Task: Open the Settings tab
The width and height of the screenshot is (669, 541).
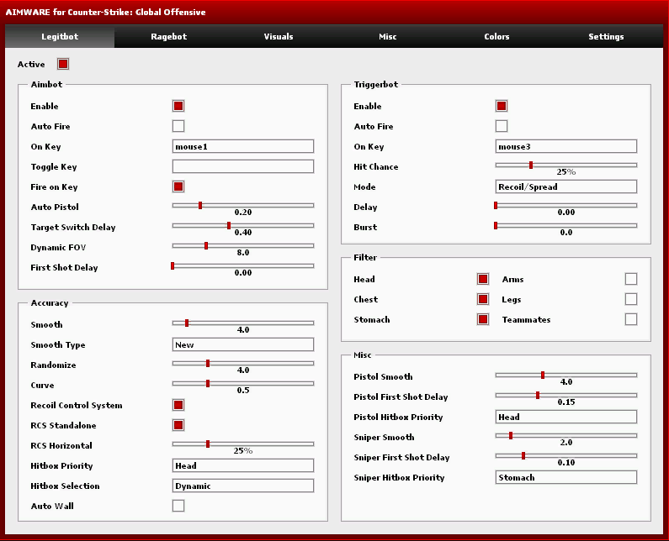Action: (606, 37)
